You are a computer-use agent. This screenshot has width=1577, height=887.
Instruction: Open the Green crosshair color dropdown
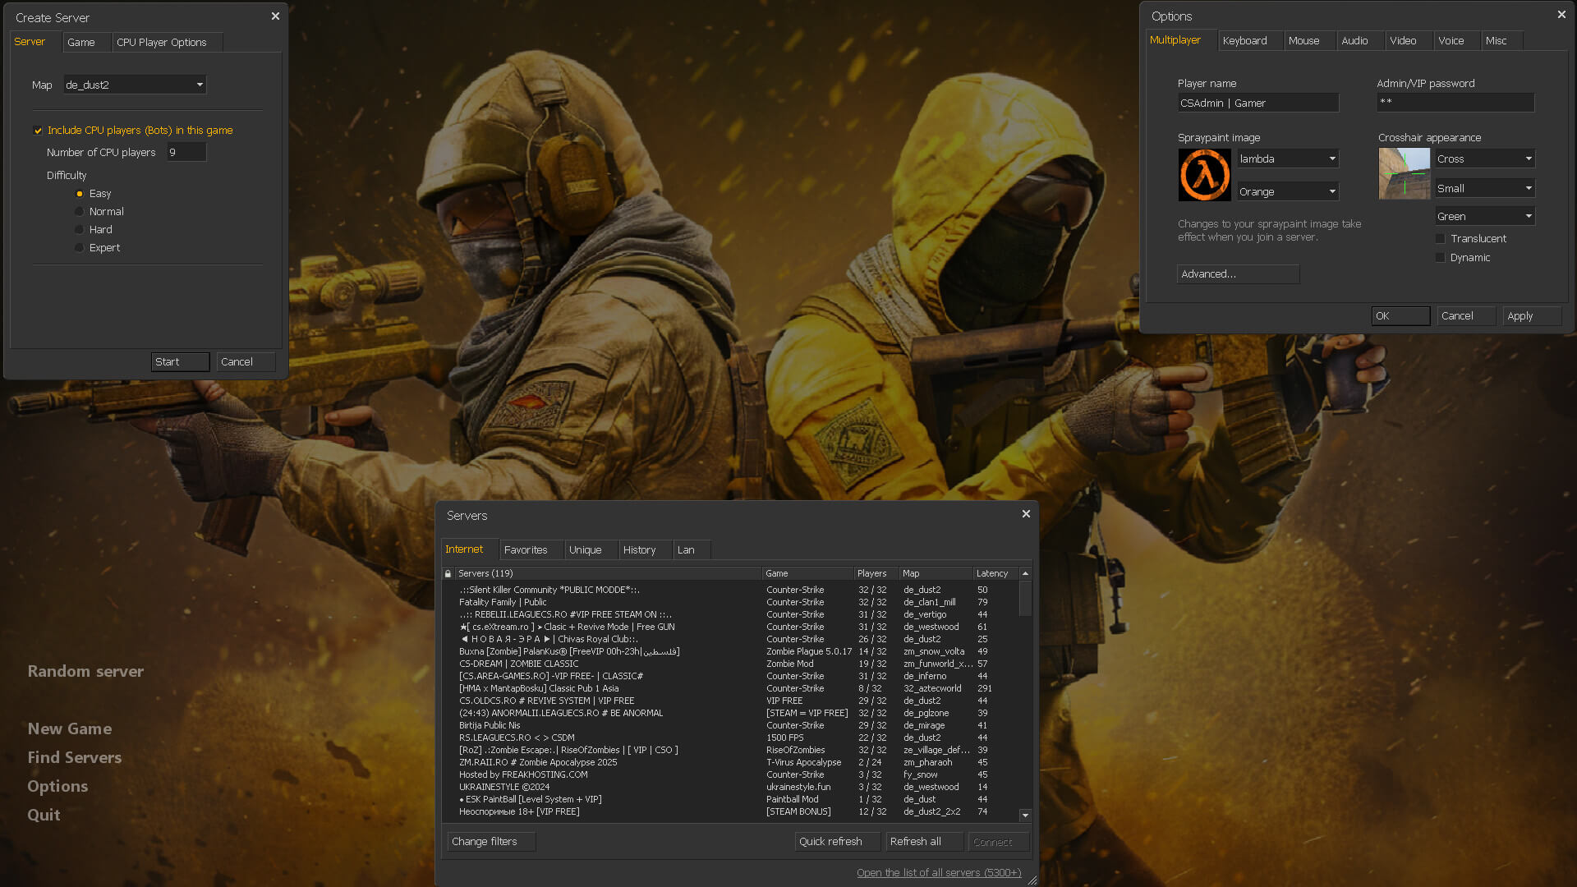[x=1485, y=216]
